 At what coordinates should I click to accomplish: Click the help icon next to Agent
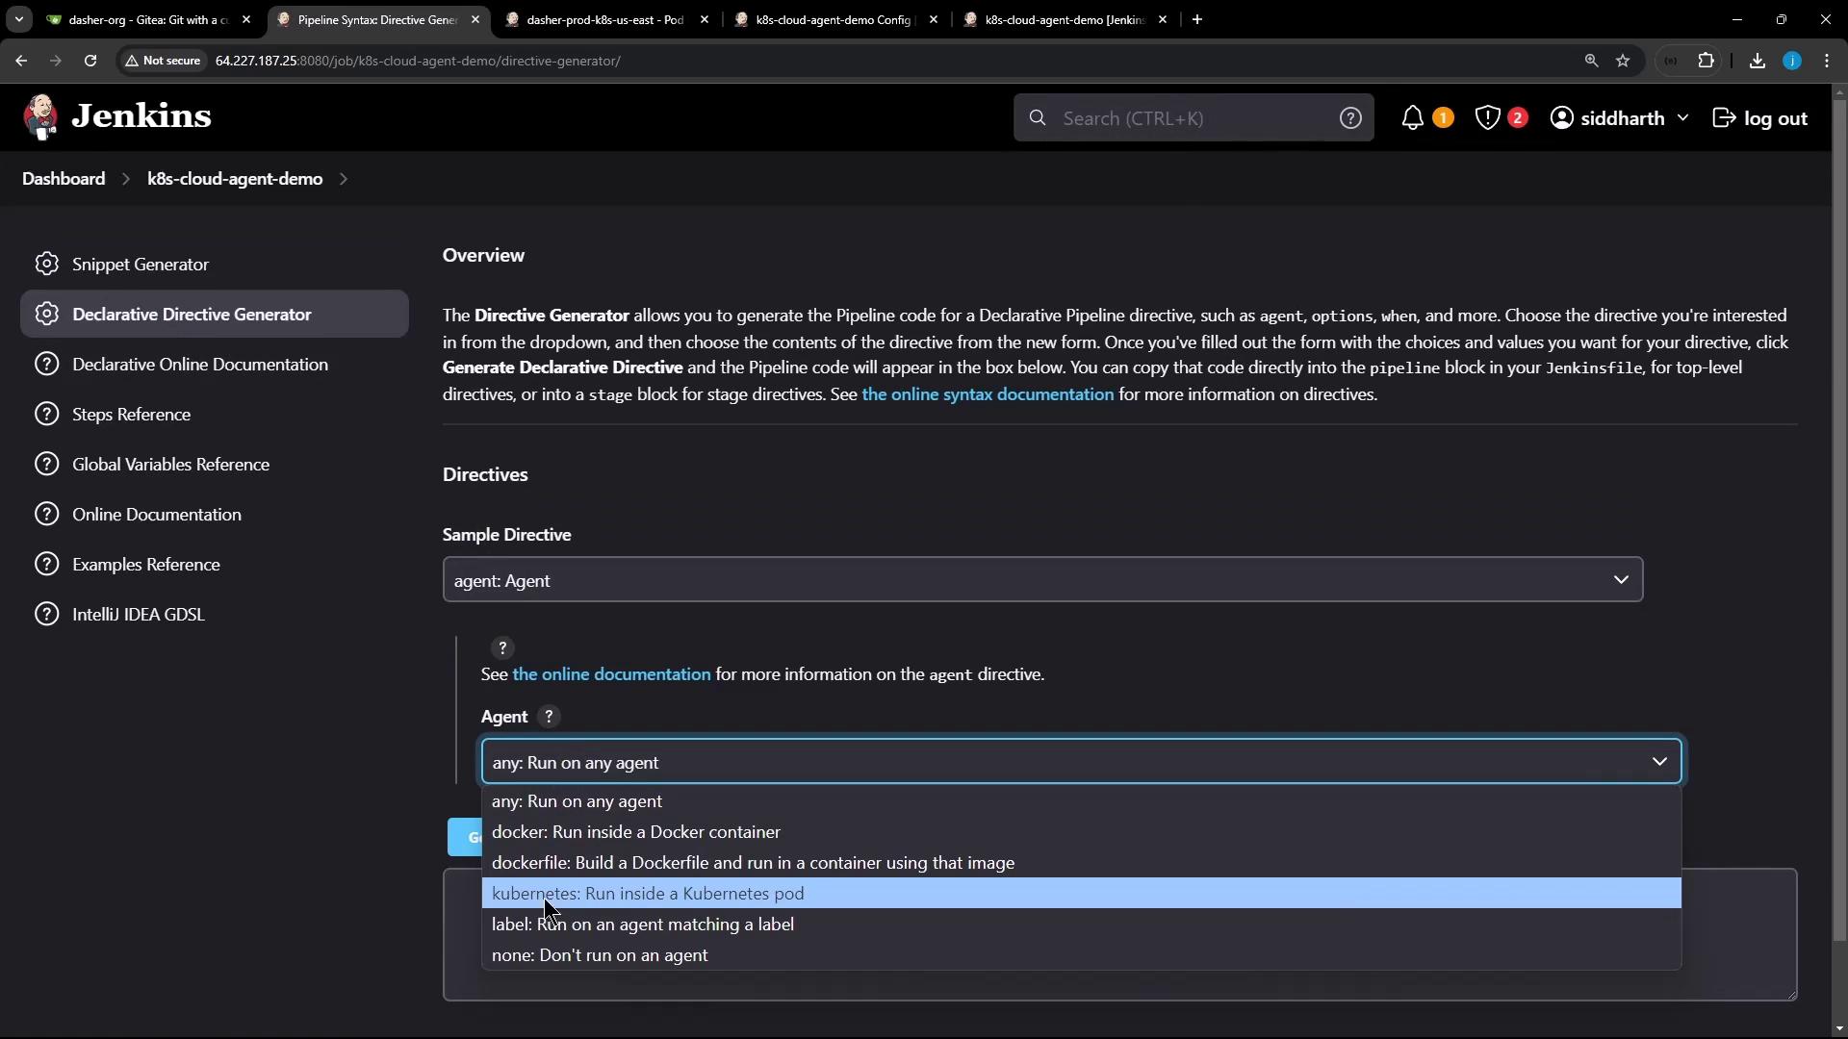click(x=549, y=717)
